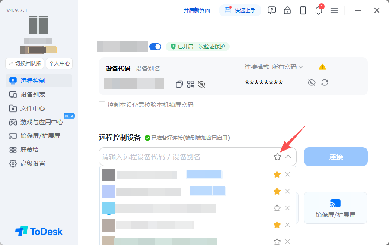The width and height of the screenshot is (389, 245).
Task: Go to 文件中心 sidebar item
Action: pyautogui.click(x=32, y=108)
